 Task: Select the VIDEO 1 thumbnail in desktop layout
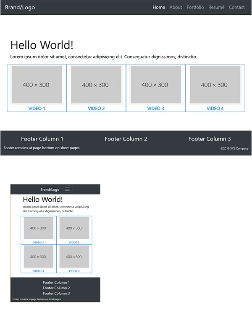(x=37, y=85)
